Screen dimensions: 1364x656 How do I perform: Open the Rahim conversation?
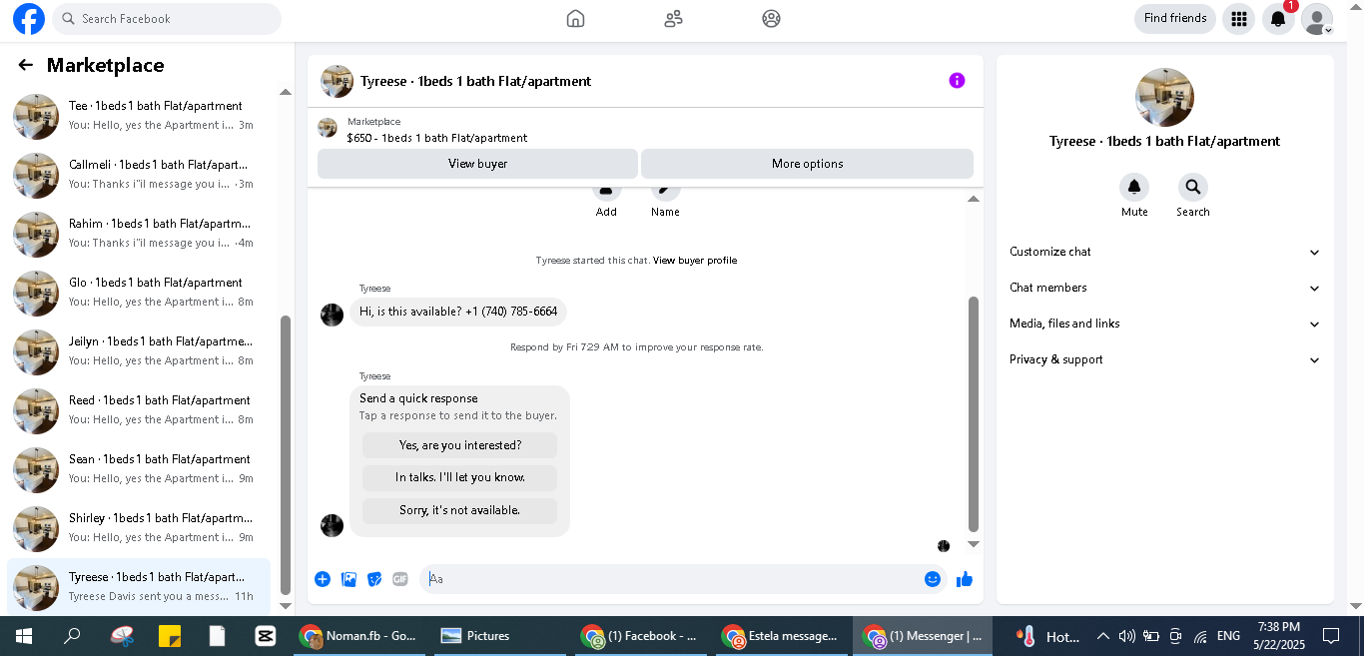(139, 234)
